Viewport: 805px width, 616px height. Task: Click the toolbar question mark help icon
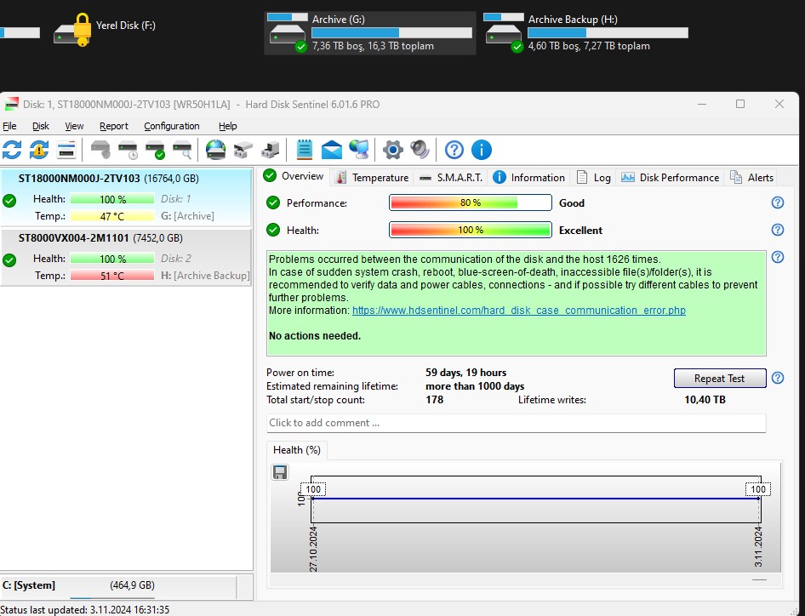pyautogui.click(x=454, y=150)
